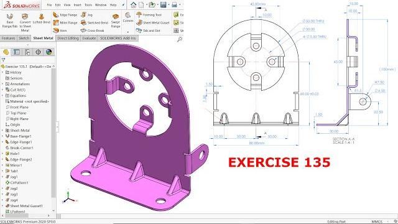Image resolution: width=398 pixels, height=224 pixels.
Task: Open the FeatureManager design tree tab
Action: tap(6, 52)
